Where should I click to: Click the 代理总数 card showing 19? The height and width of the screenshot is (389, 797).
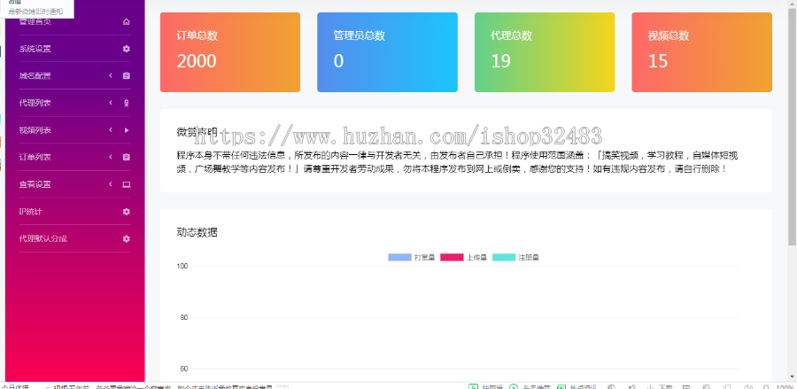click(545, 52)
